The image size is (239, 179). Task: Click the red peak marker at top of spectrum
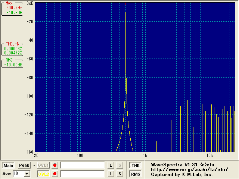tap(125, 4)
